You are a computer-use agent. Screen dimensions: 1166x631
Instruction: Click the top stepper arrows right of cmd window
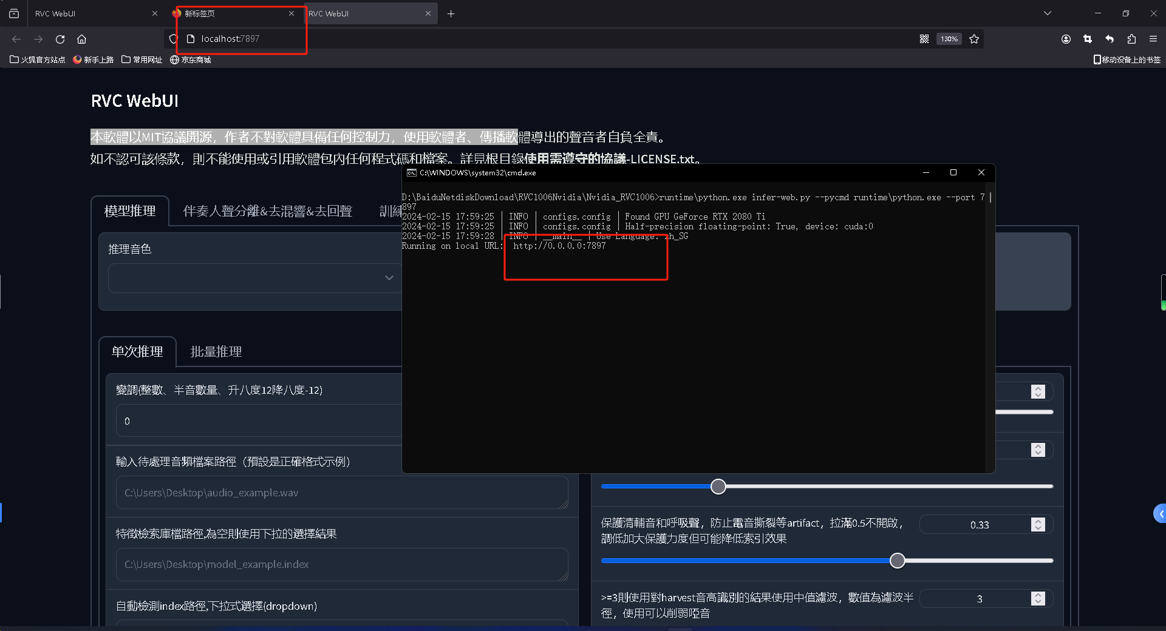[1038, 392]
